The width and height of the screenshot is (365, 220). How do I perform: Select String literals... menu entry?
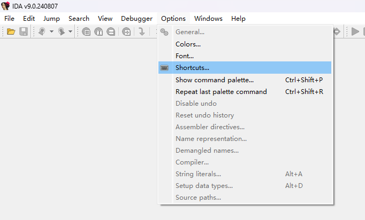point(245,174)
